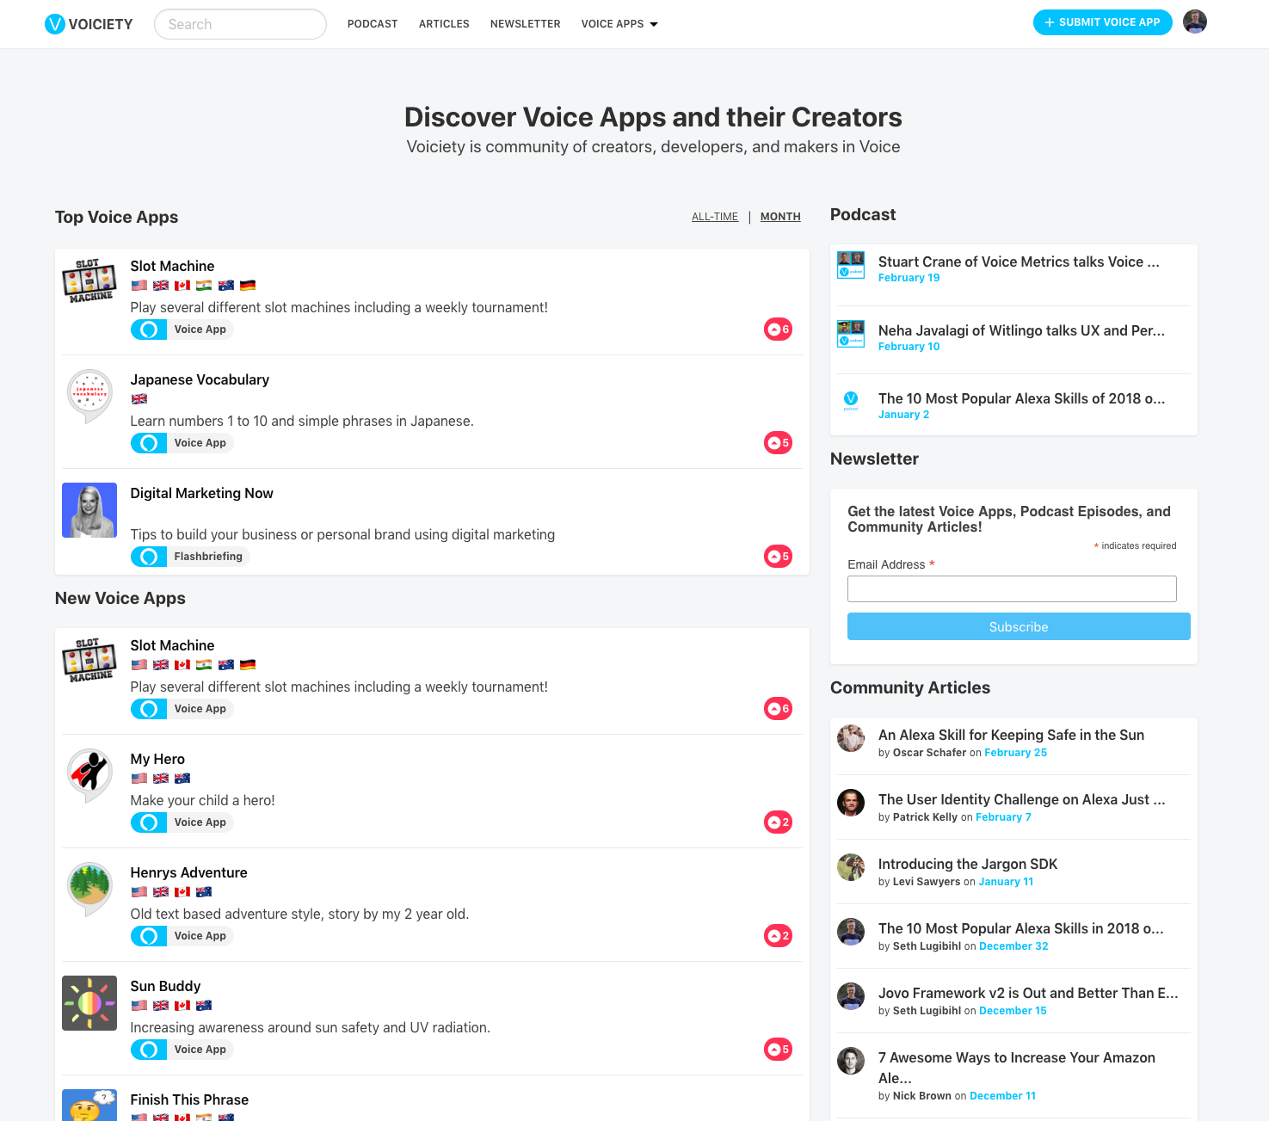
Task: Upvote Slot Machine in New Voice Apps
Action: pyautogui.click(x=778, y=709)
